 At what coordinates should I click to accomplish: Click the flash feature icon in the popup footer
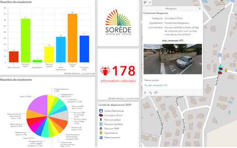click(x=156, y=93)
